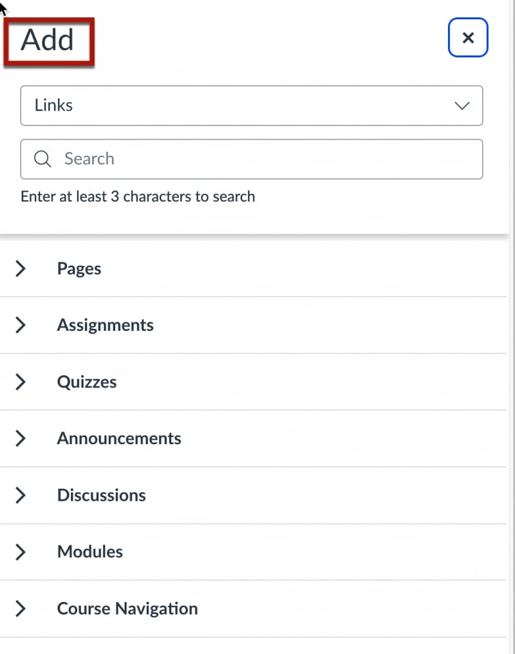The image size is (515, 654).
Task: Click the search magnifier icon
Action: pyautogui.click(x=42, y=159)
